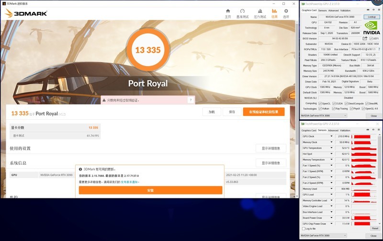The width and height of the screenshot is (383, 241).
Task: Click the refresh icon in GPU-Z Sensors window
Action: (373, 130)
